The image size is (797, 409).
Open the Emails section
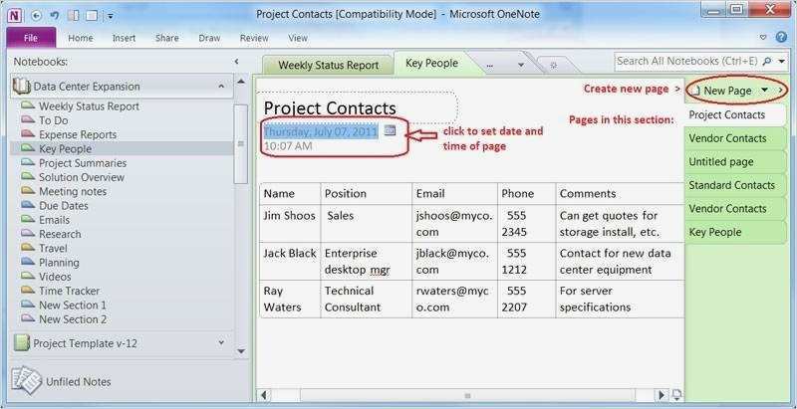(x=55, y=220)
